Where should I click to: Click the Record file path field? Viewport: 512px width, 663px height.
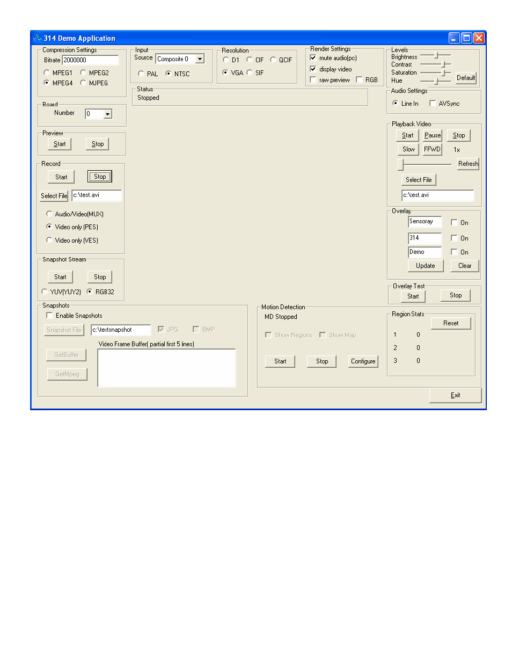(x=97, y=195)
